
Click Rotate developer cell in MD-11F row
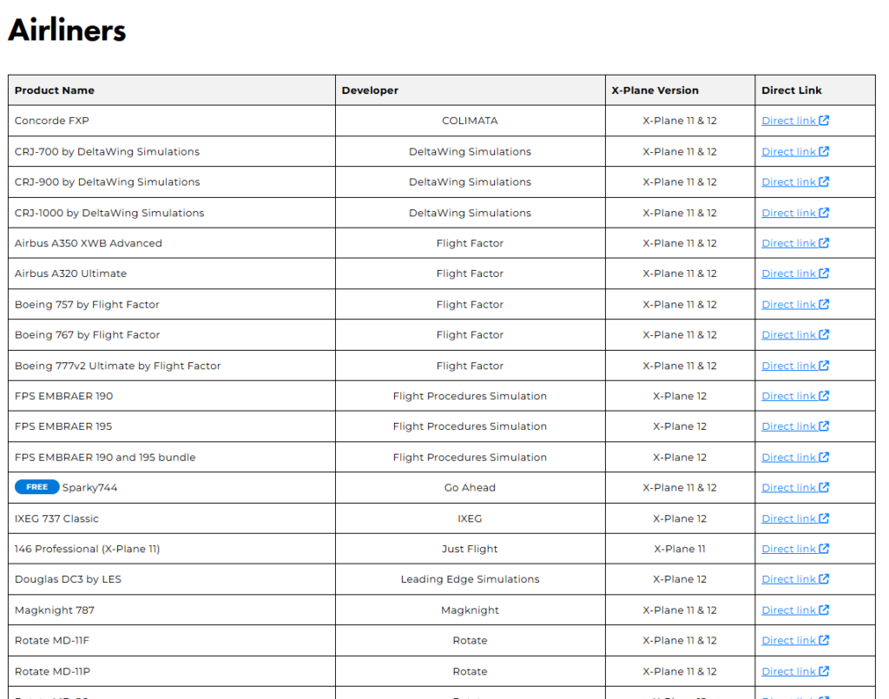[x=470, y=640]
